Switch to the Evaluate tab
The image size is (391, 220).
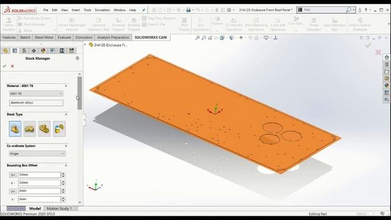point(64,37)
